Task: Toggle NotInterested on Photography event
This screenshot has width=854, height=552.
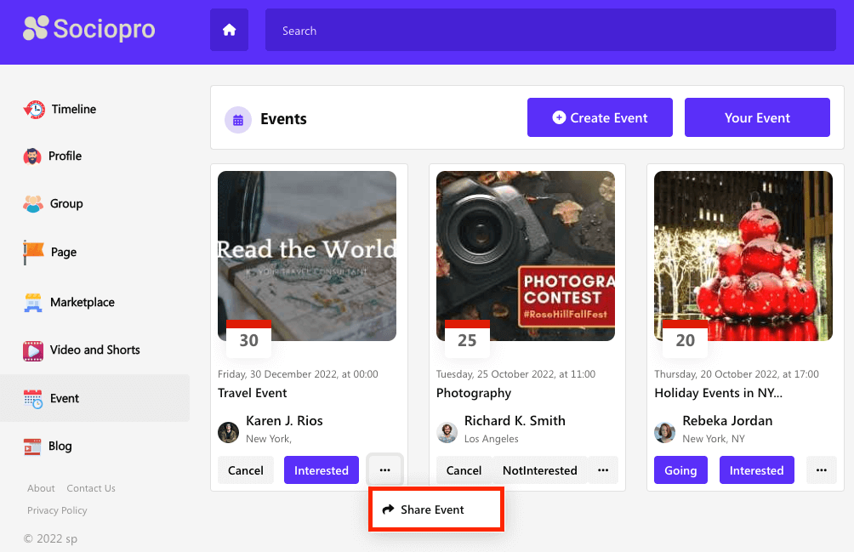Action: [539, 470]
